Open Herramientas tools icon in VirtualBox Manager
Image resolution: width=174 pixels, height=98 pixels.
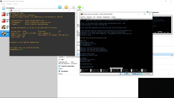tap(4, 8)
